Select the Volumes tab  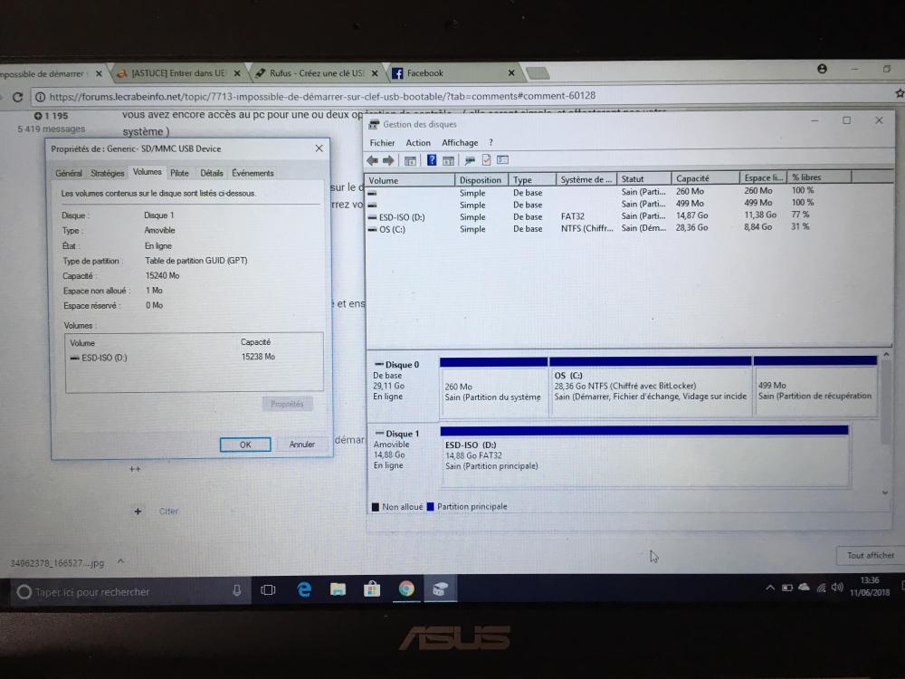coord(148,172)
